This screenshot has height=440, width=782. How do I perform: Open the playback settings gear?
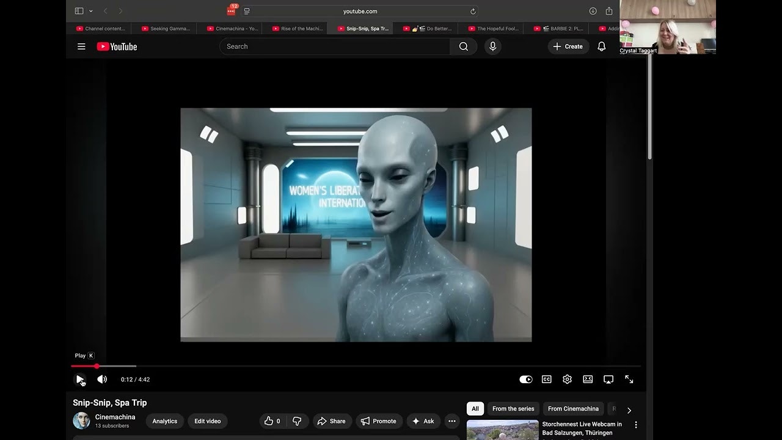[x=567, y=379]
